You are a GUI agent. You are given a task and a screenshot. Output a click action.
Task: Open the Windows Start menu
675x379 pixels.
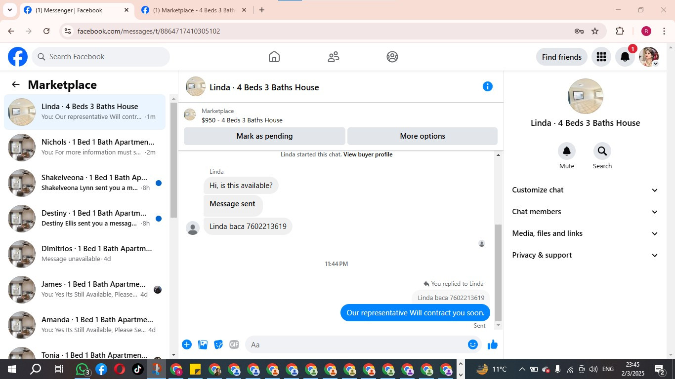[11, 369]
